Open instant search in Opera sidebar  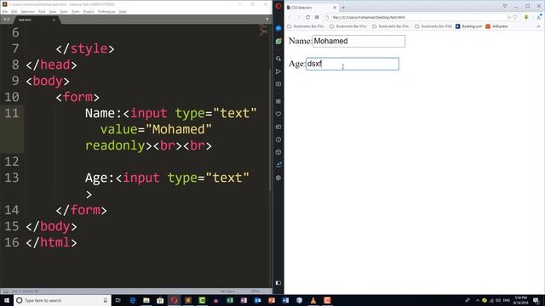coord(278,59)
